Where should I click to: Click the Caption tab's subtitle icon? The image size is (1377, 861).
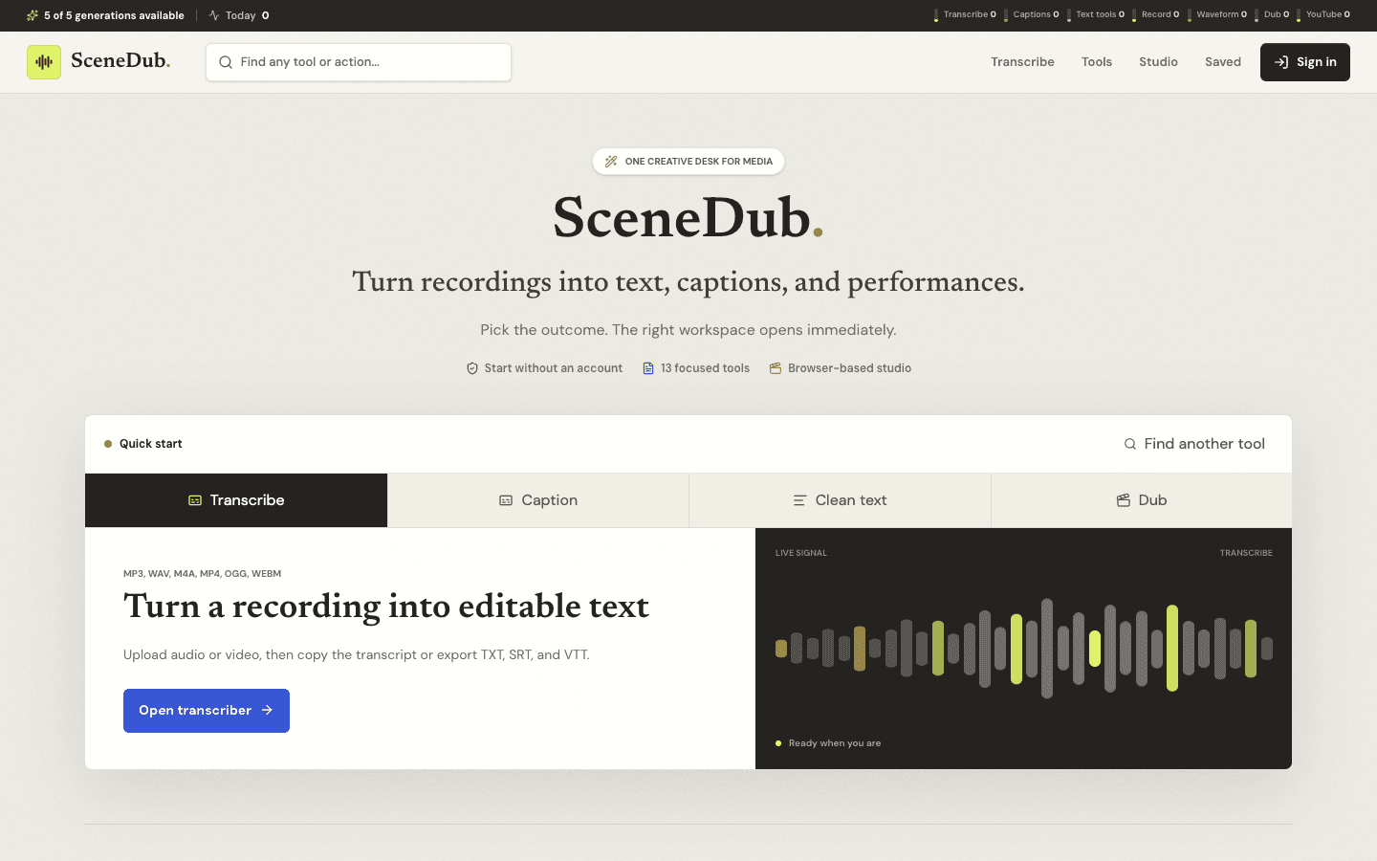click(x=506, y=500)
